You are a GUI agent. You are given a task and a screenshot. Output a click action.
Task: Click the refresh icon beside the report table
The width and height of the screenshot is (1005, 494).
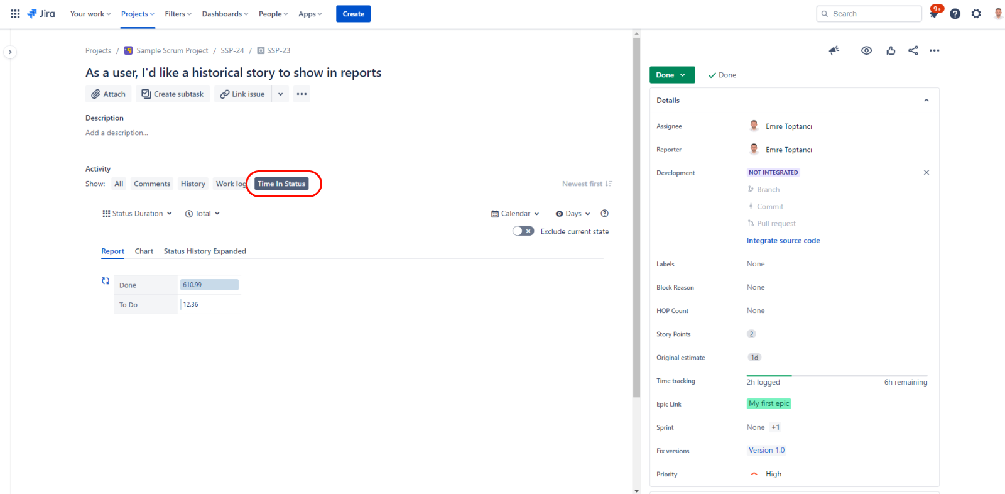[x=106, y=281]
